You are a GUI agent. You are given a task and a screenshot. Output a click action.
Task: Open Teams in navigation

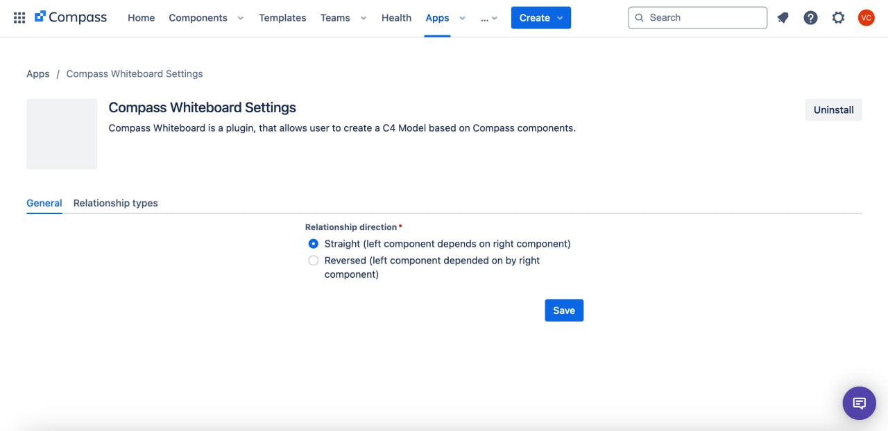tap(335, 18)
